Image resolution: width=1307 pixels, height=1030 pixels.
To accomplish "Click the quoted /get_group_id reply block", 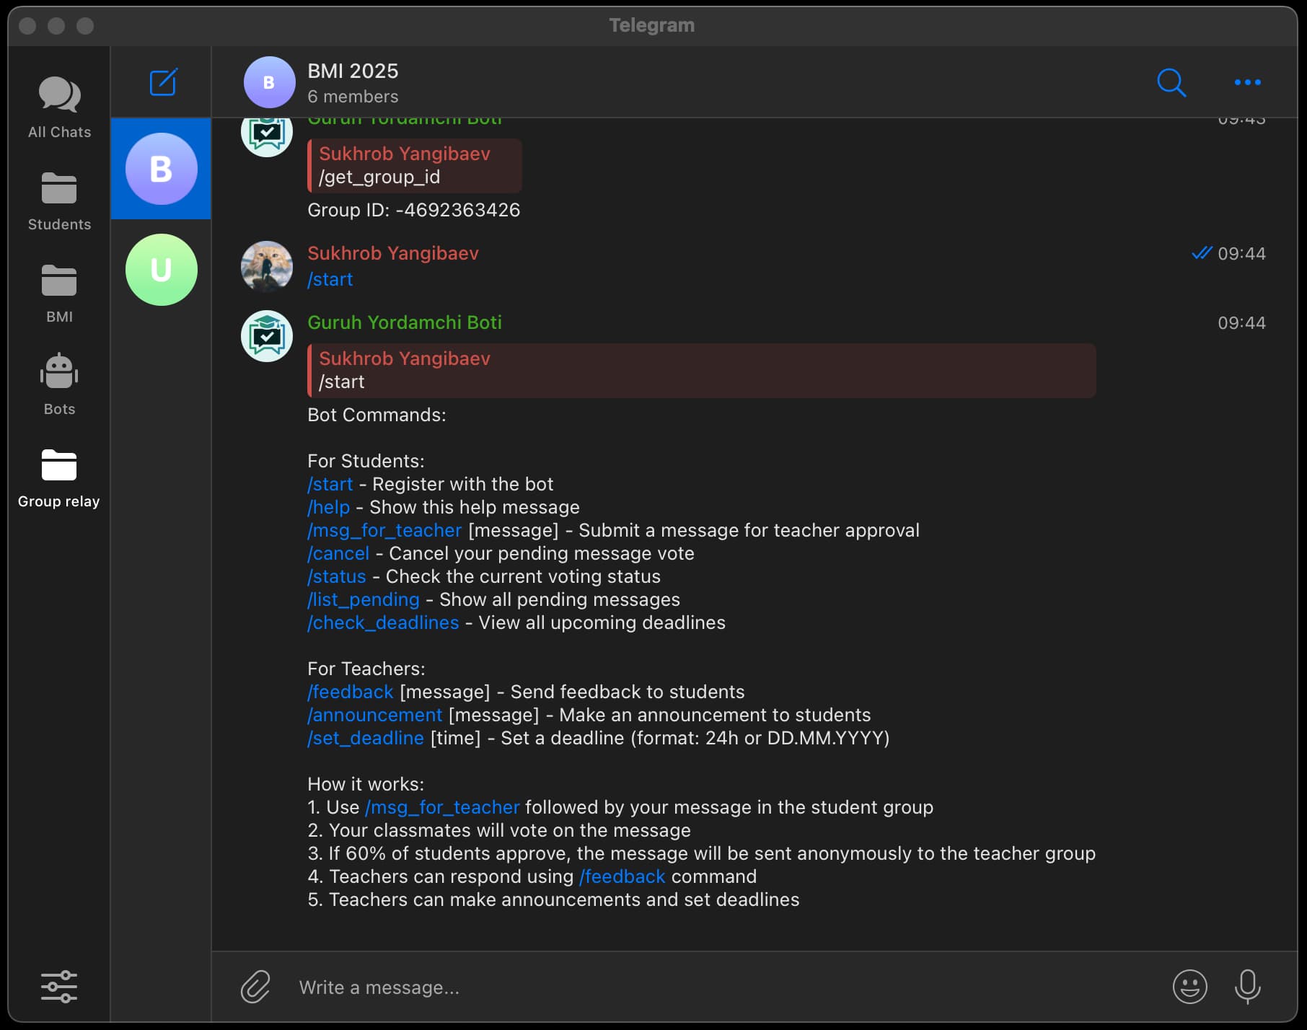I will pyautogui.click(x=415, y=165).
